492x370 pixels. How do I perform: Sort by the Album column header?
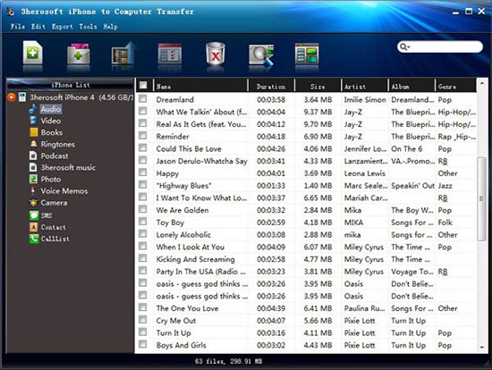pos(411,85)
